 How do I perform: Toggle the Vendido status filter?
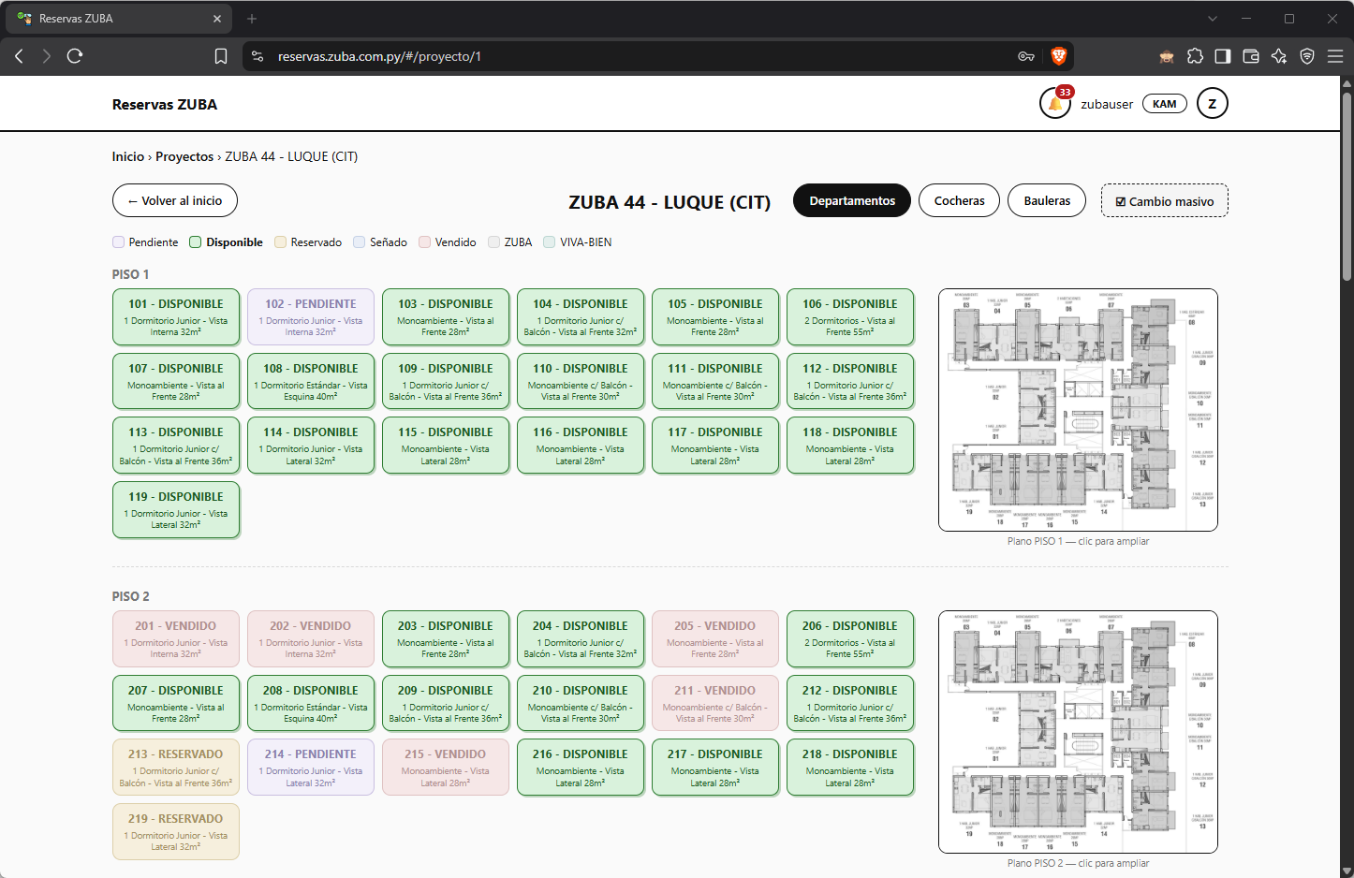click(x=448, y=242)
